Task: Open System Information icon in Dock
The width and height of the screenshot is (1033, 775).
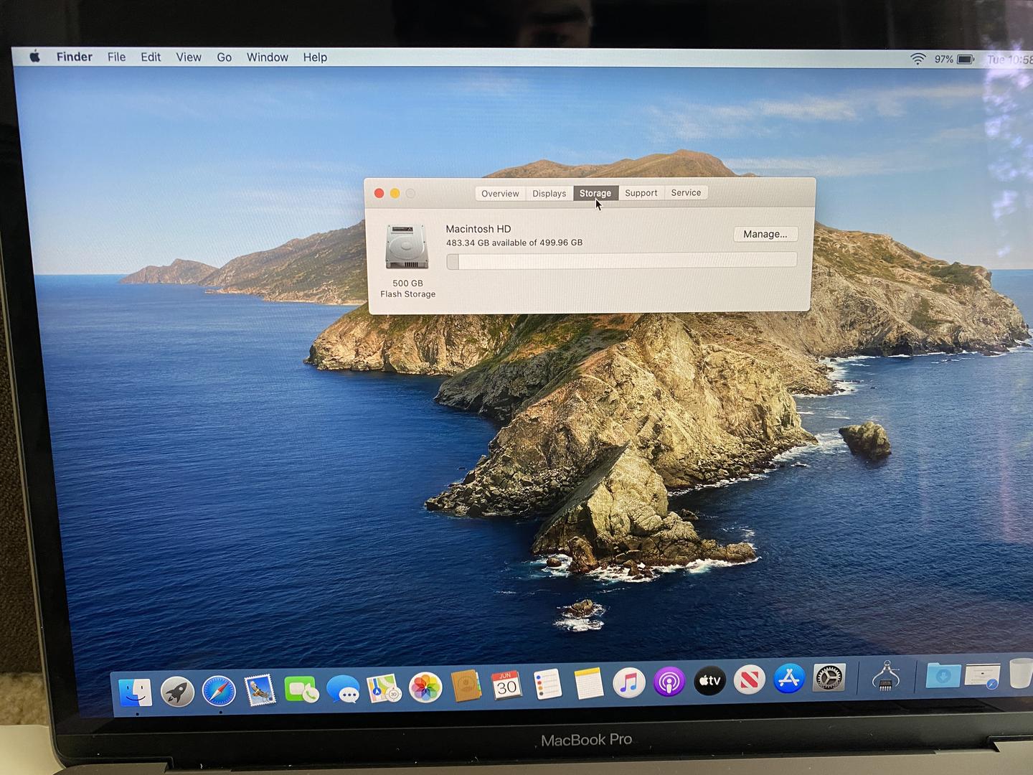Action: point(886,675)
